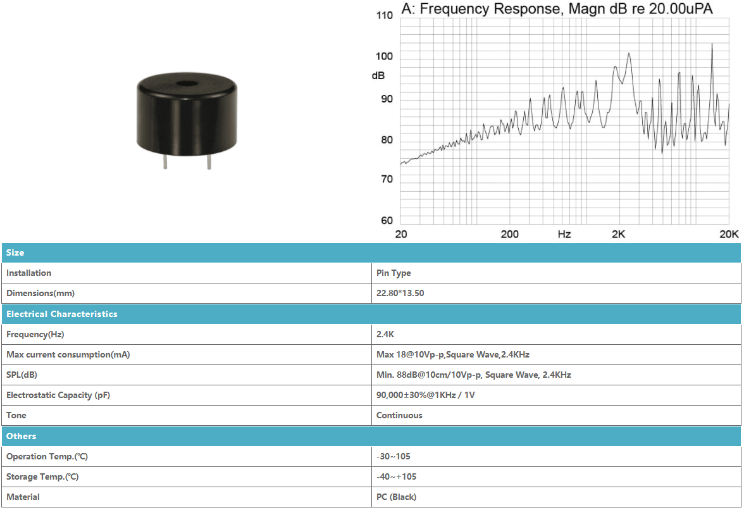Click the 'Hz' unit label on graph
Screen dimensions: 744x510
click(564, 234)
